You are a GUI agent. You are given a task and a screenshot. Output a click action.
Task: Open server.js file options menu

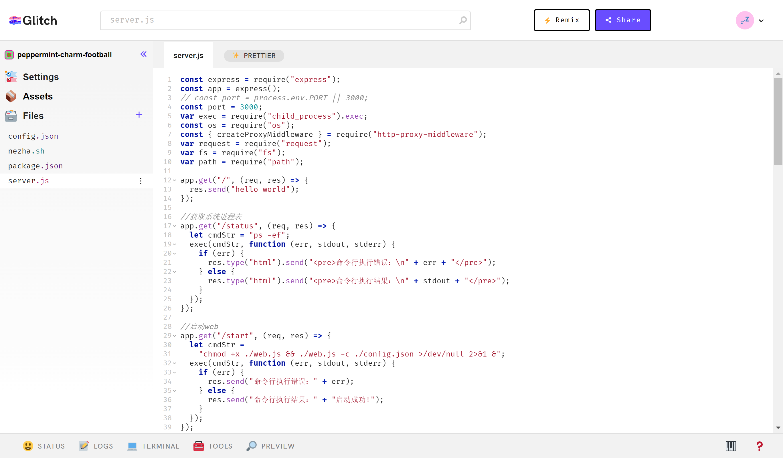(x=141, y=181)
